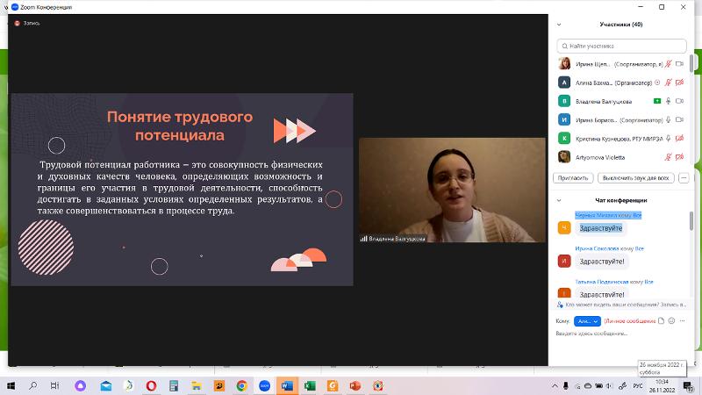The width and height of the screenshot is (702, 395).
Task: Open Opera browser from the taskbar
Action: 151,385
